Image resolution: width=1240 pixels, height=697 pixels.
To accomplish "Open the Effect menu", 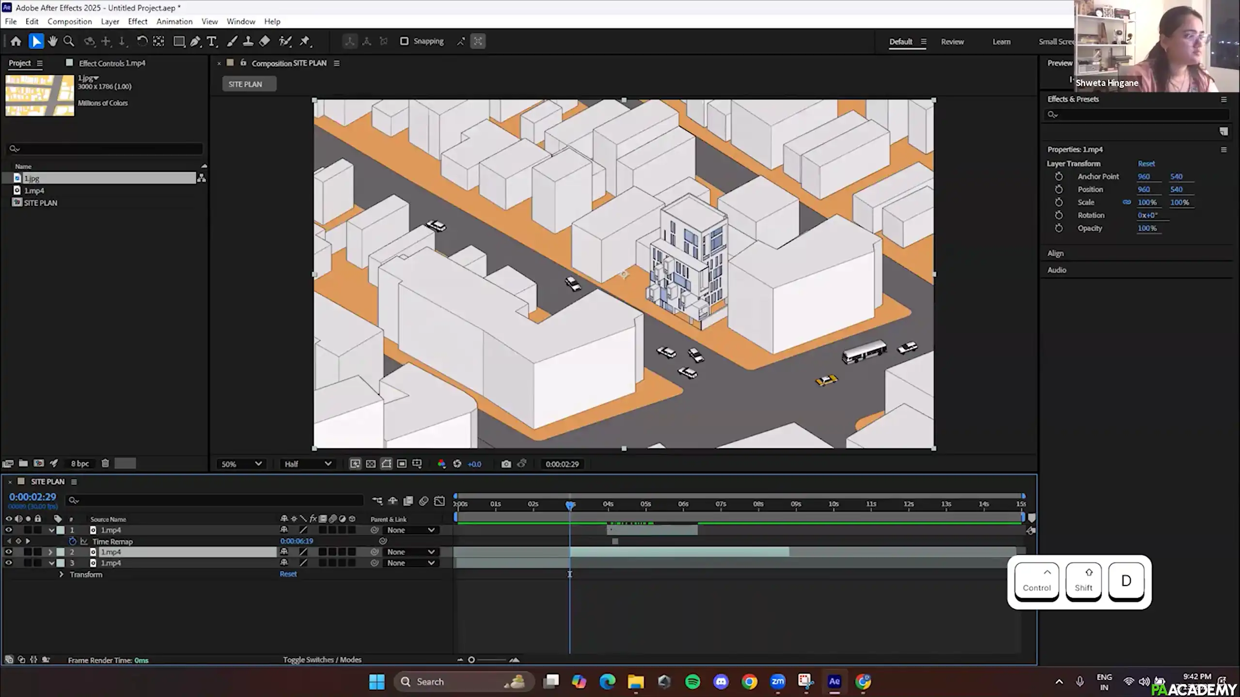I will point(138,21).
